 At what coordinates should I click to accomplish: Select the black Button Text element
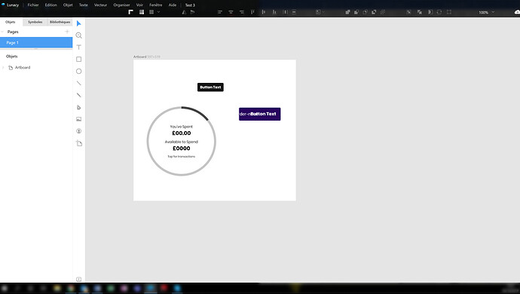(210, 87)
